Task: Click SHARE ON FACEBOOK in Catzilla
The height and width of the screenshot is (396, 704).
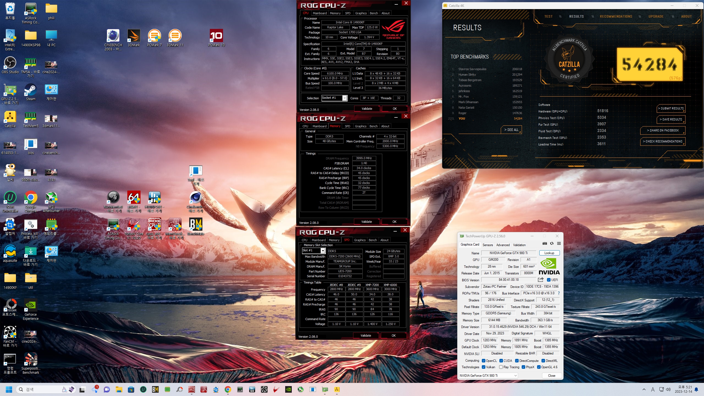Action: point(663,130)
